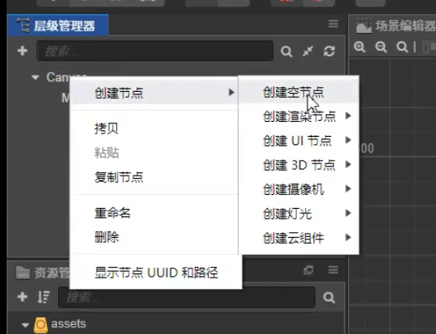Screen dimensions: 436x334
Task: Toggle asset sort order icon
Action: 43,297
